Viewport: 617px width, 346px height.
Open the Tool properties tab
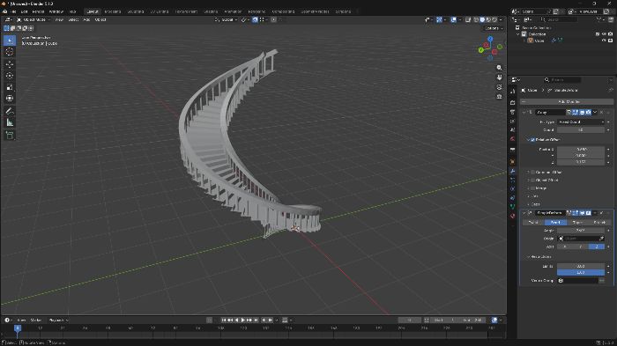coord(512,92)
